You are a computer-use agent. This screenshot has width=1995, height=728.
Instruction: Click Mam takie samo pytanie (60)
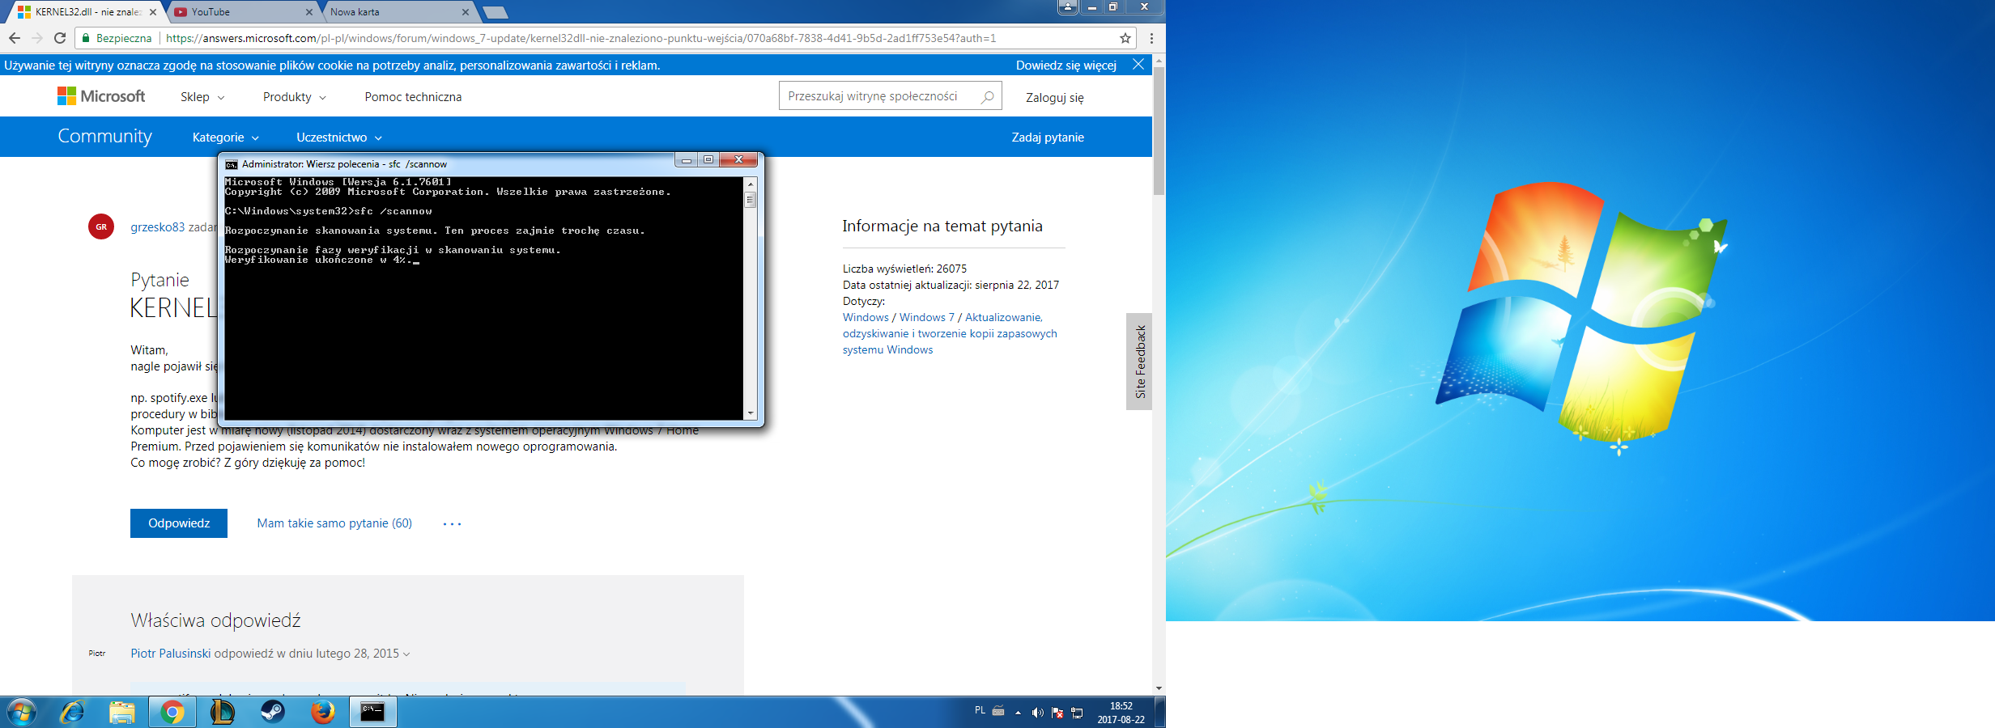click(x=334, y=523)
